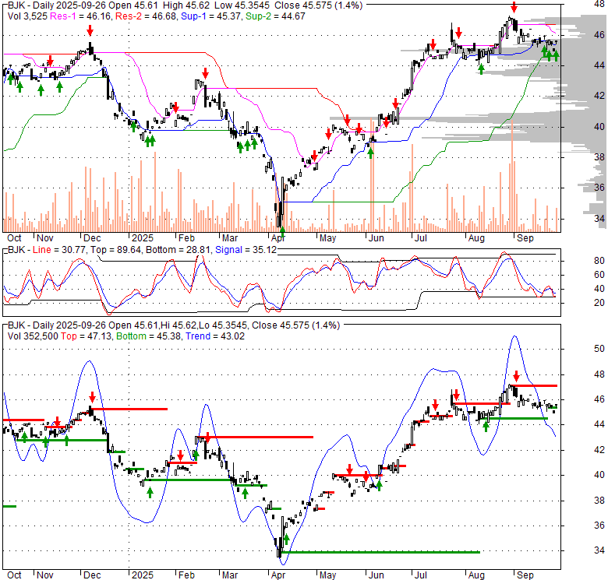Click the 60 level on the oscillator scale
608x580 pixels.
point(599,275)
